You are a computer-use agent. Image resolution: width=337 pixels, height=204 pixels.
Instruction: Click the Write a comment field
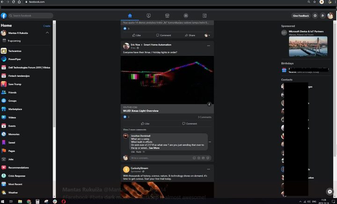point(159,158)
